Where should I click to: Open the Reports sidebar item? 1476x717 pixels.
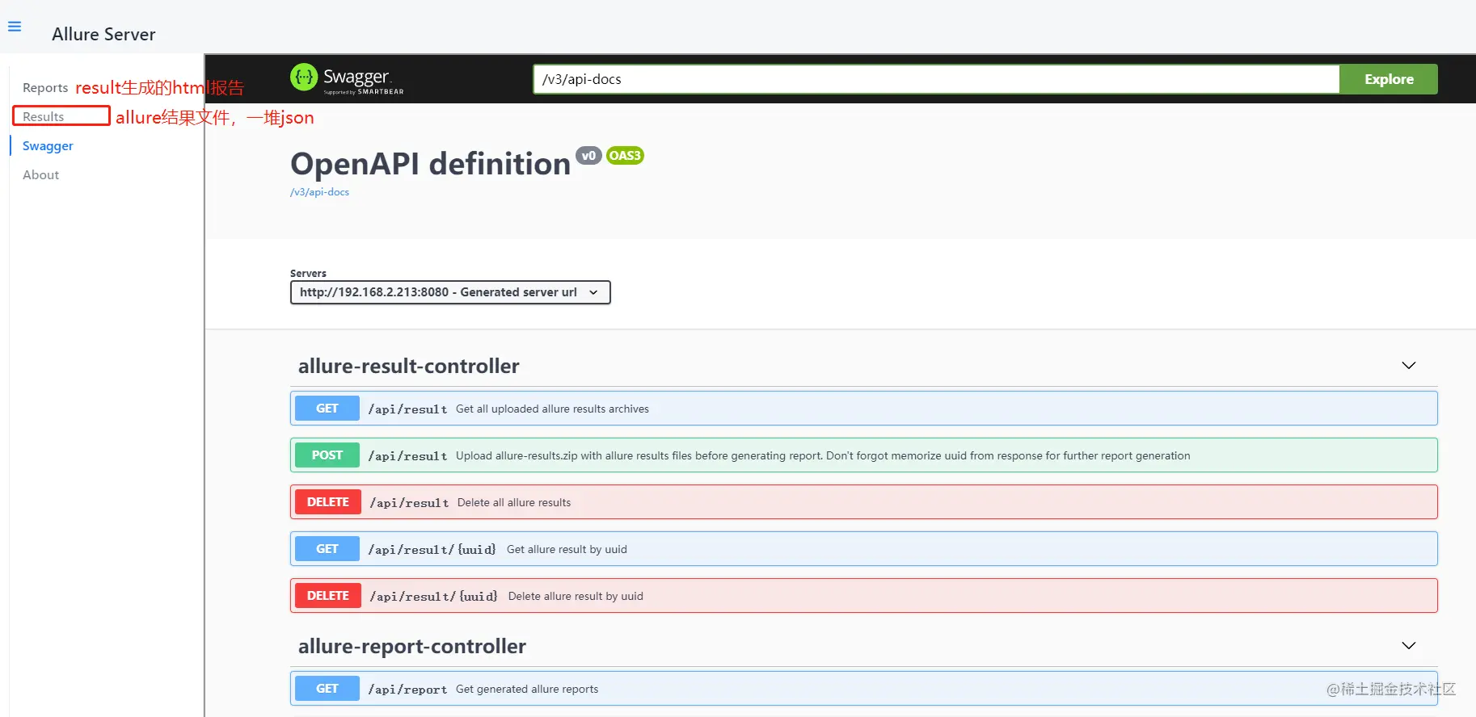(45, 87)
